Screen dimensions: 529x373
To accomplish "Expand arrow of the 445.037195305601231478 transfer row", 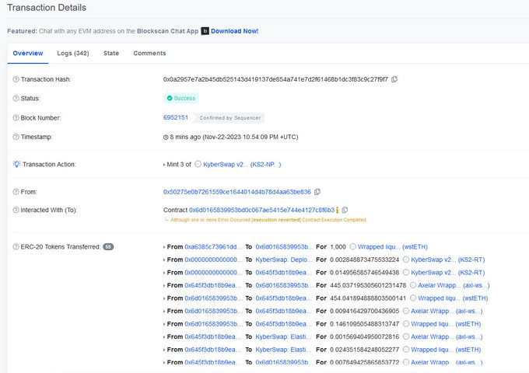I will point(164,285).
